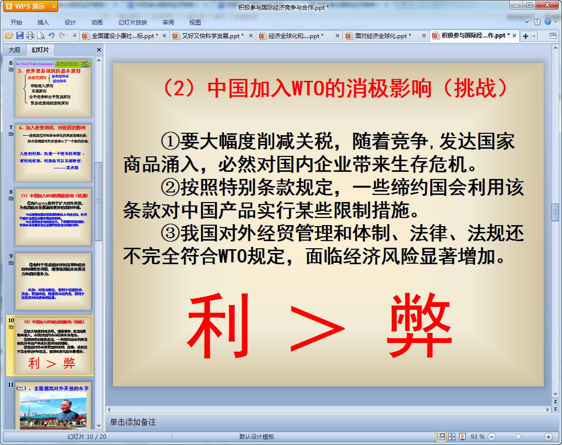Viewport: 562px width, 445px height.
Task: Undo last action arrow
Action: coord(51,36)
